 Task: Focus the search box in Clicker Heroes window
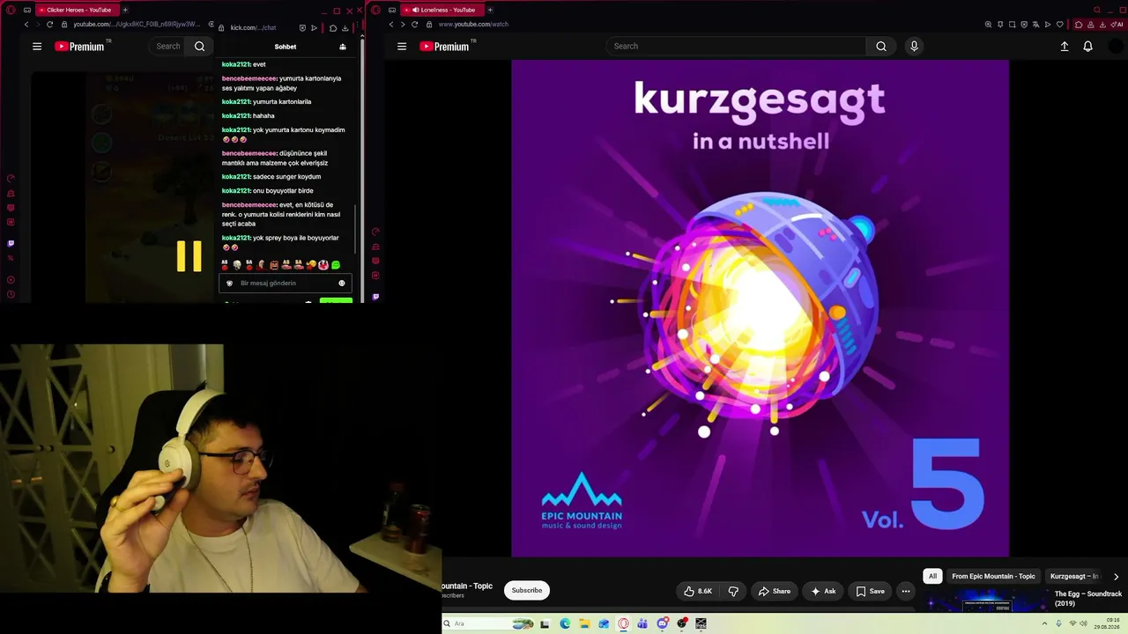coord(168,46)
